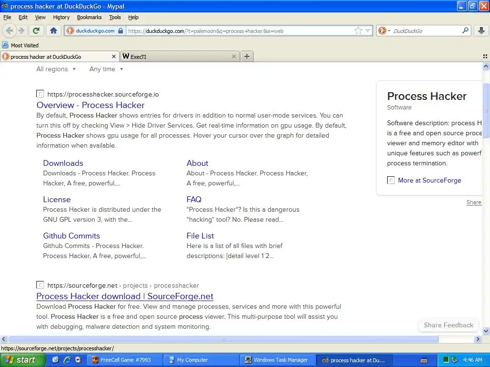Open the URL history dropdown arrow
The height and width of the screenshot is (367, 490).
coord(367,31)
